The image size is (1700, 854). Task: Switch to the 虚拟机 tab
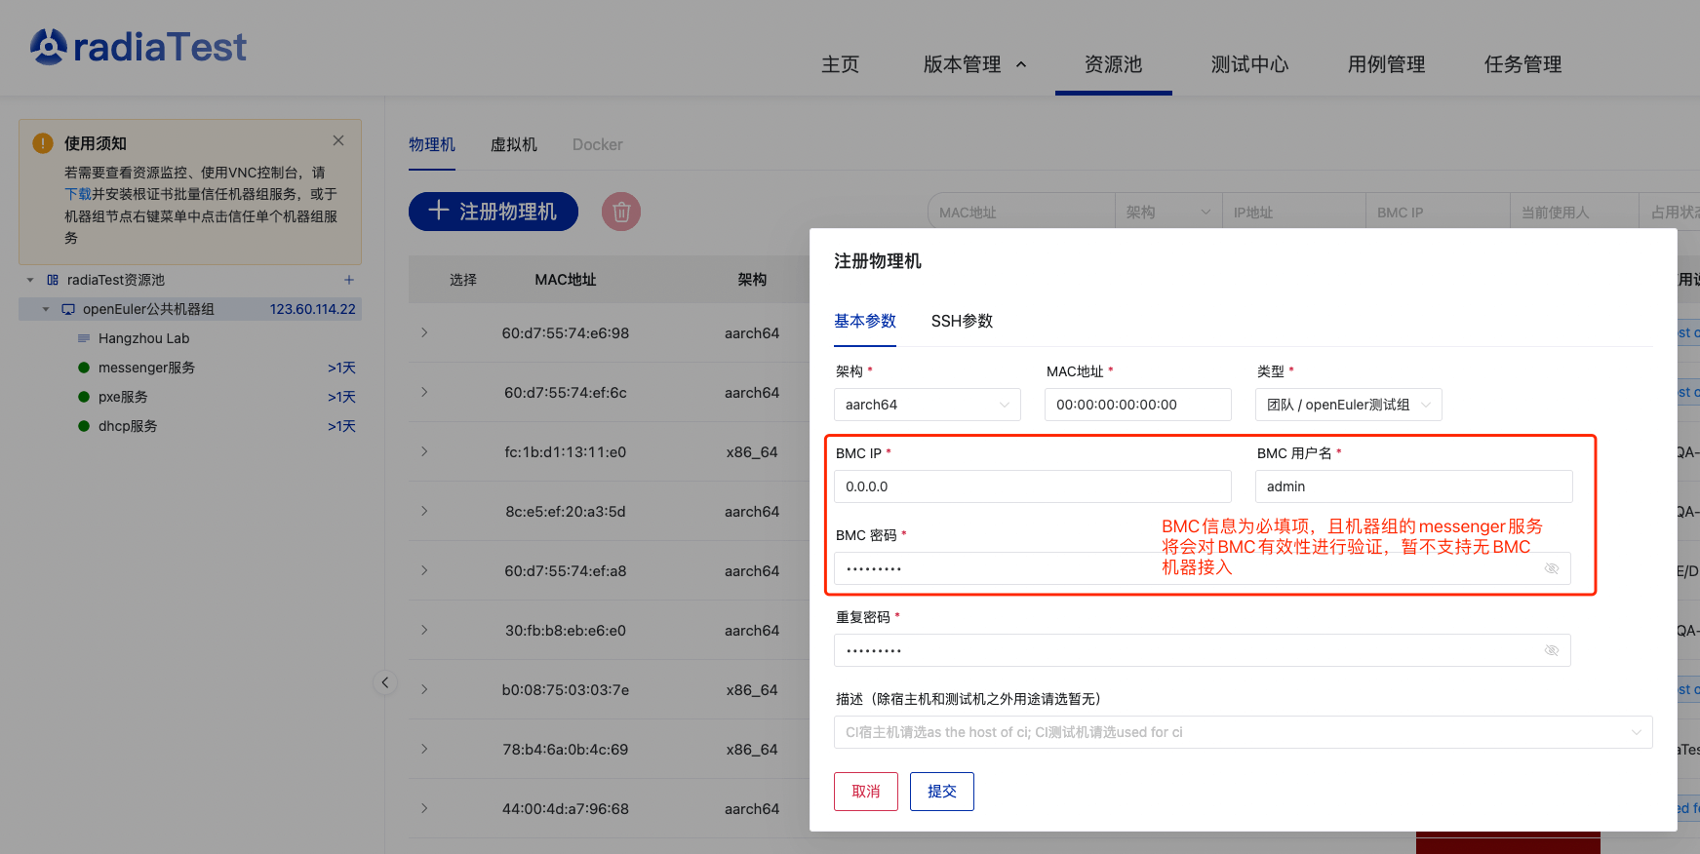tap(513, 144)
